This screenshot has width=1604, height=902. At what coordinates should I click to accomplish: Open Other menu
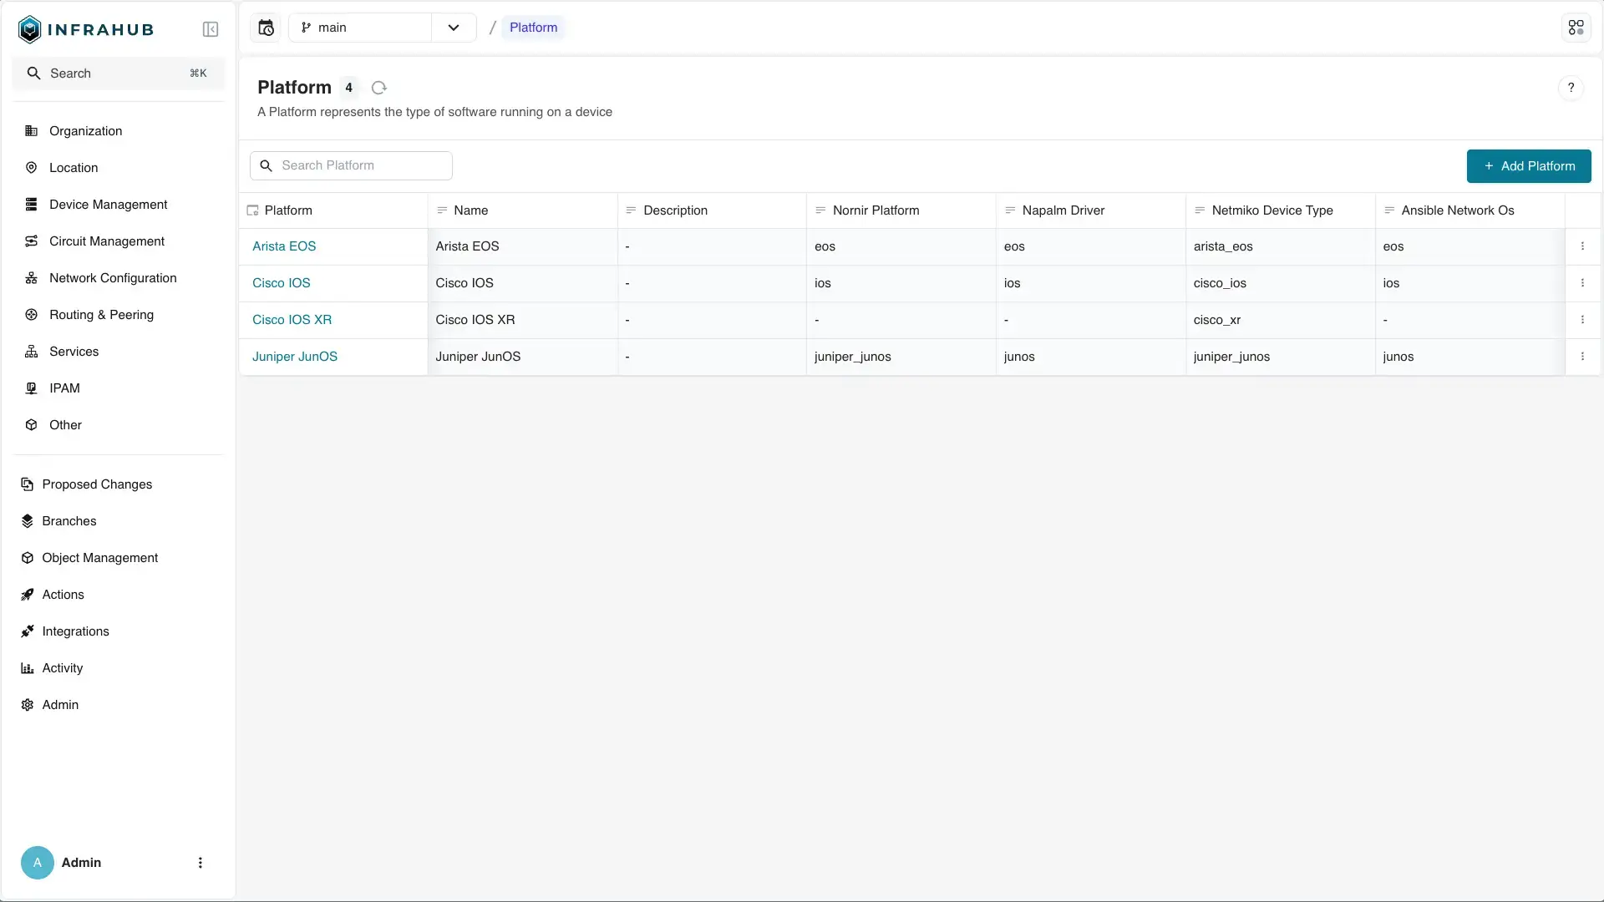click(119, 425)
